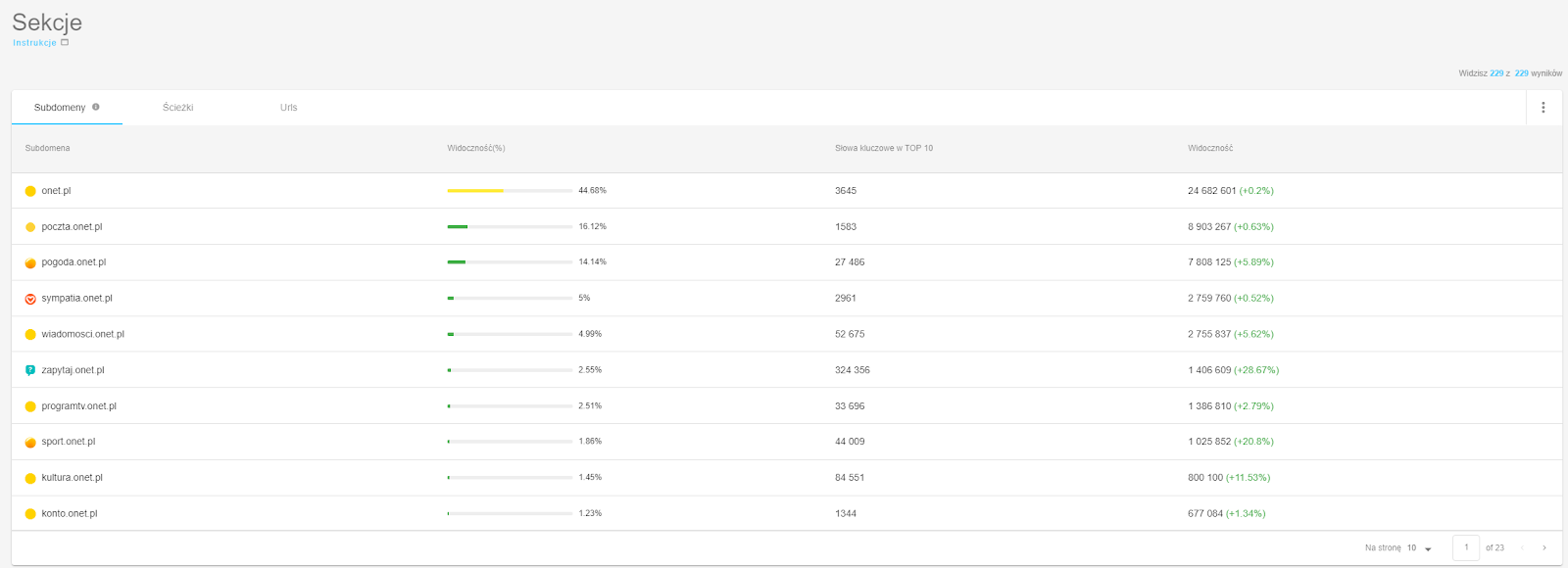The width and height of the screenshot is (1568, 568).
Task: Click the onet.pl subdomain name
Action: [56, 191]
